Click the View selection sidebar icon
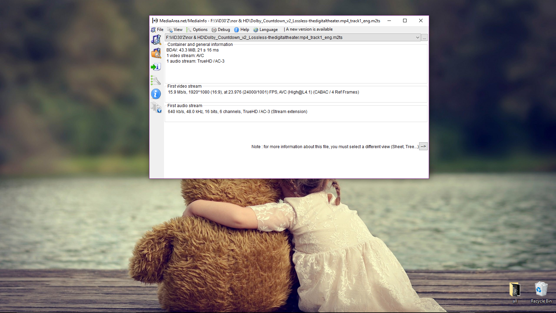Image resolution: width=556 pixels, height=313 pixels. tap(156, 107)
